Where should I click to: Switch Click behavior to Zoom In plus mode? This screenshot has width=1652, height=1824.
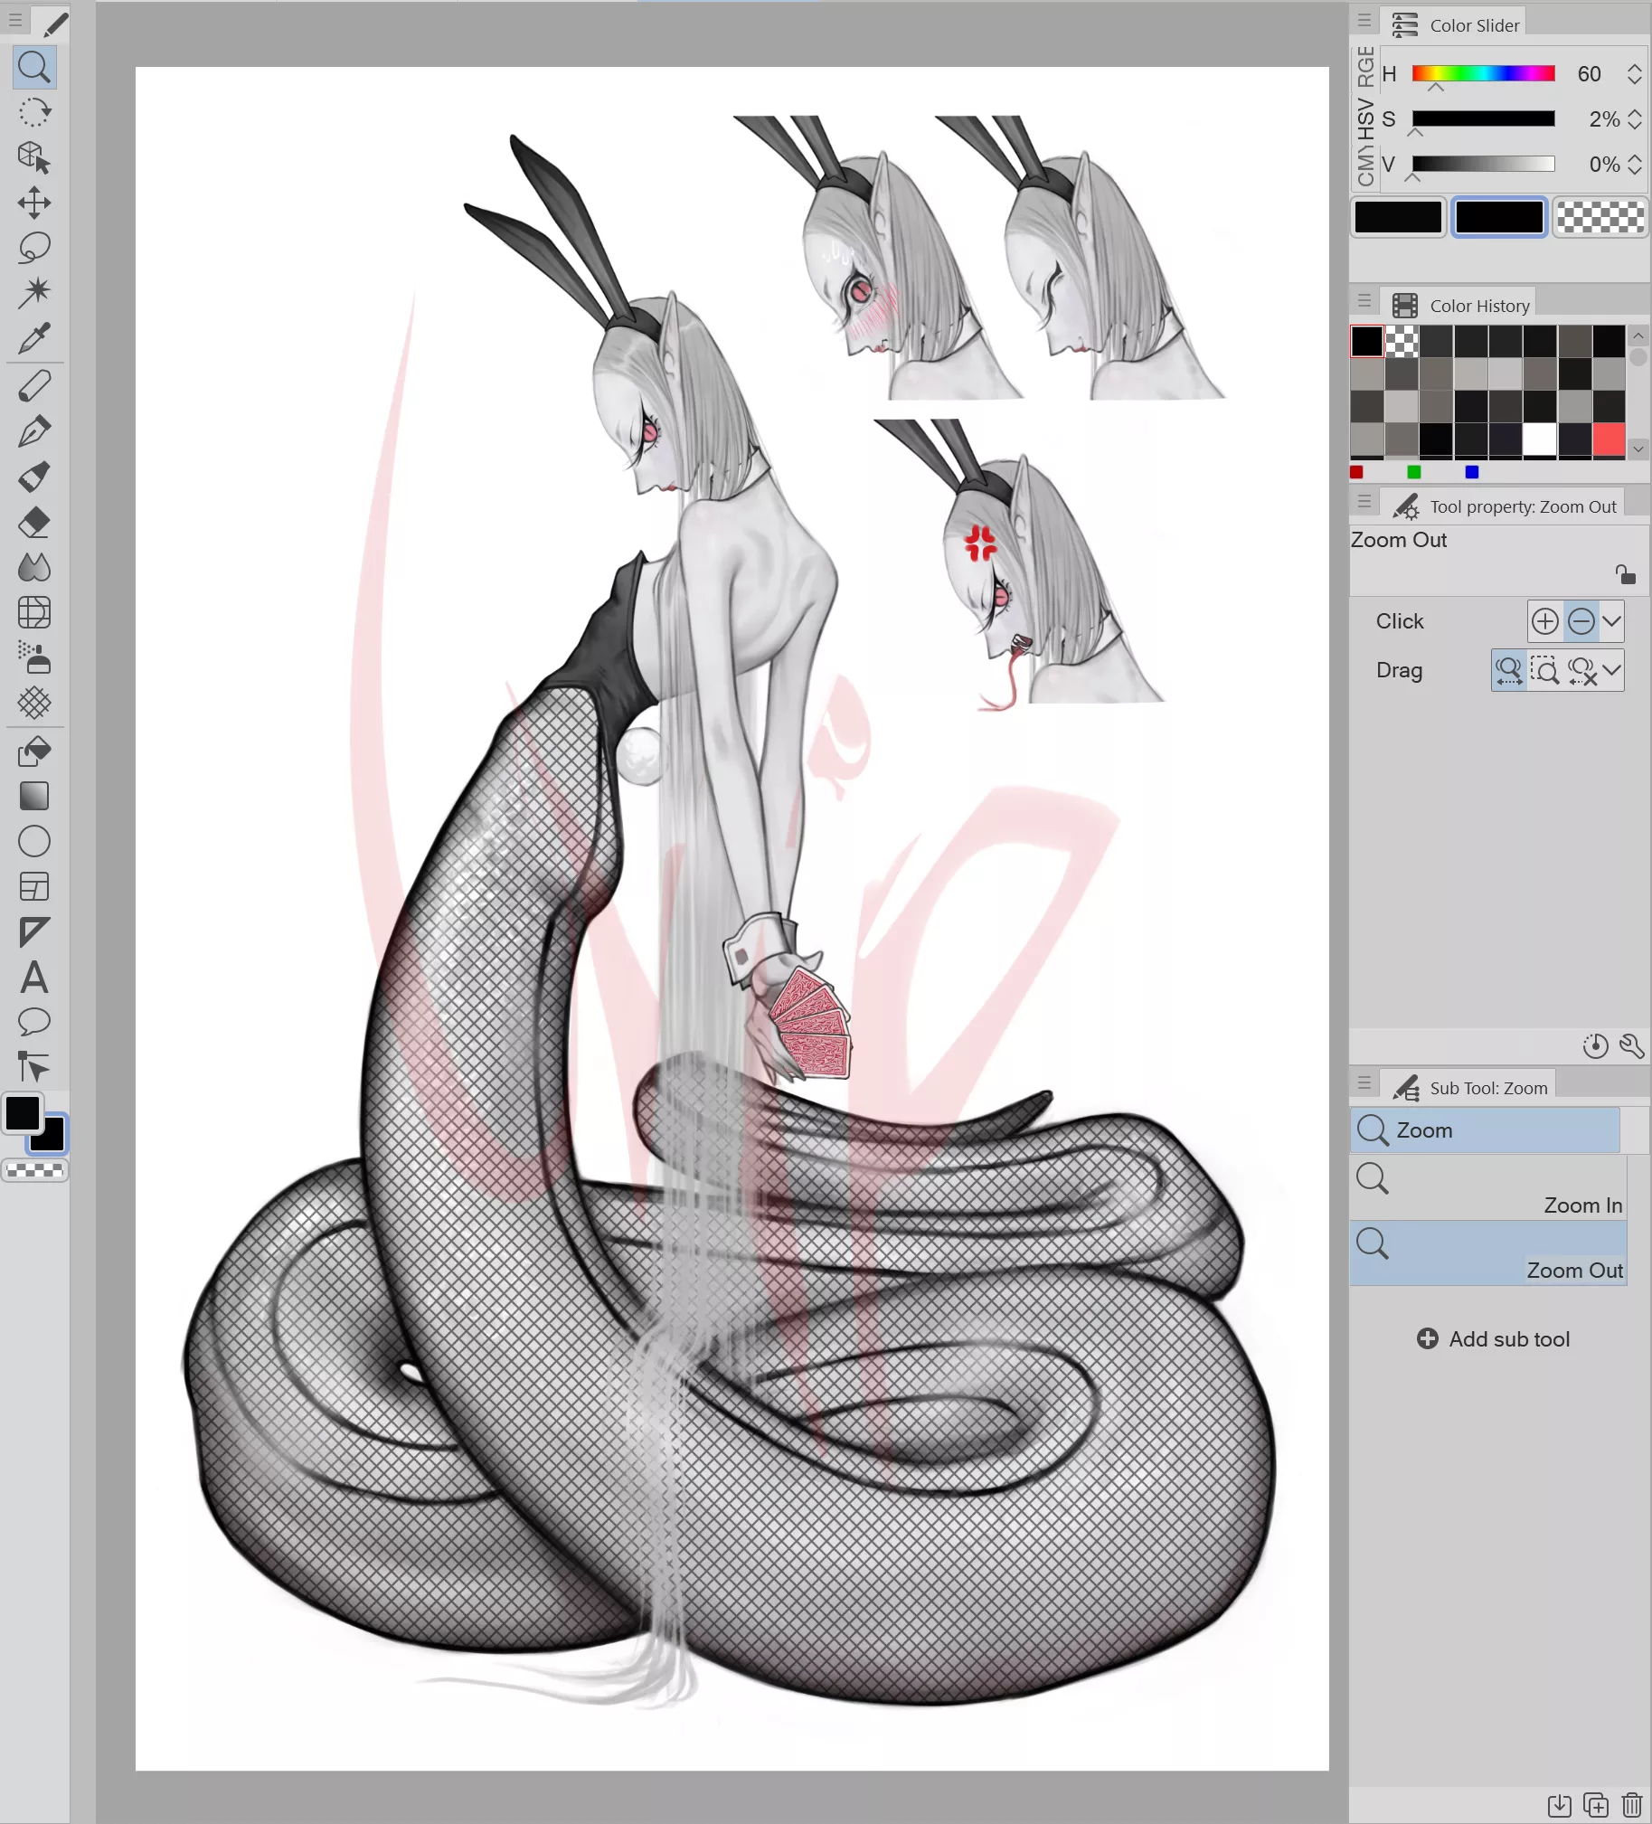point(1546,620)
